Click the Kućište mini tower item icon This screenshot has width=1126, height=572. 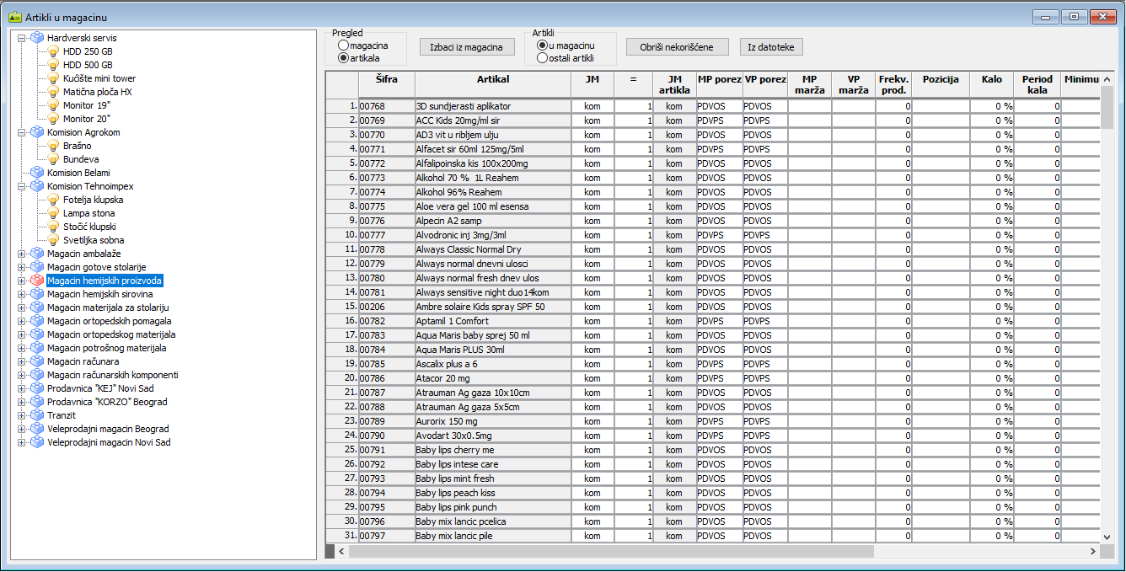(x=53, y=78)
